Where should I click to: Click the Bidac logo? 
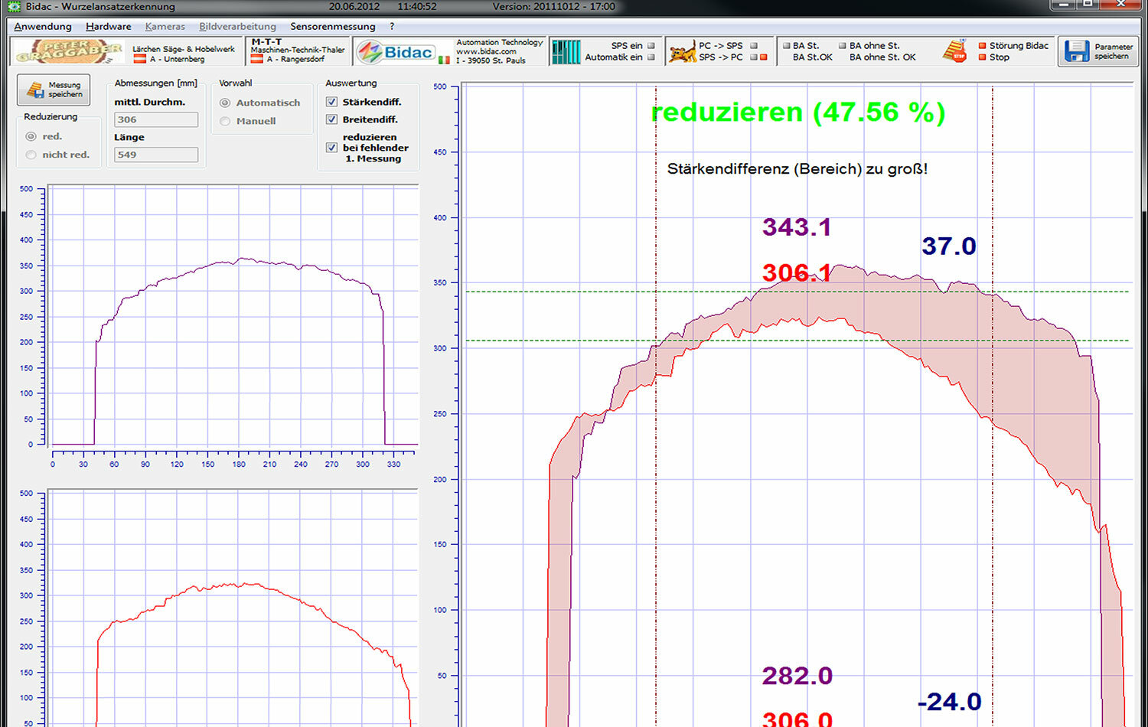pyautogui.click(x=396, y=52)
